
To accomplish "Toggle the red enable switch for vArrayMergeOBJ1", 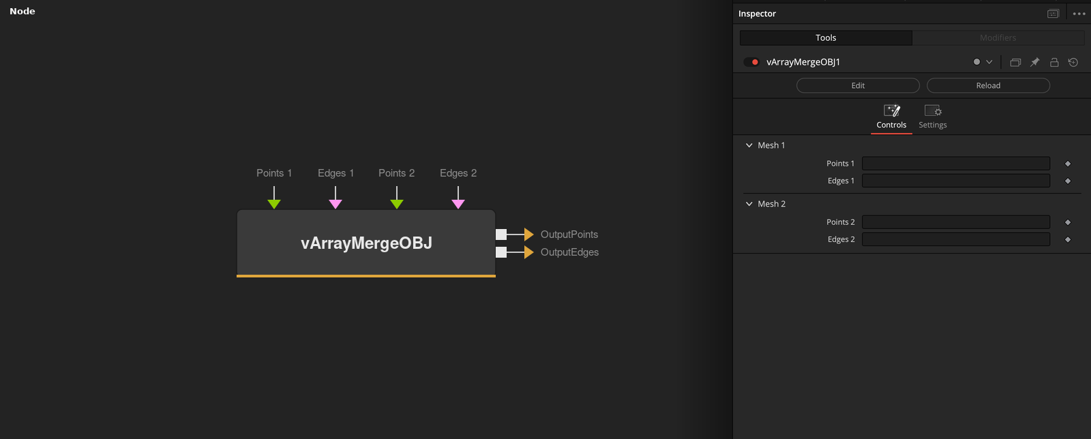I will [751, 62].
